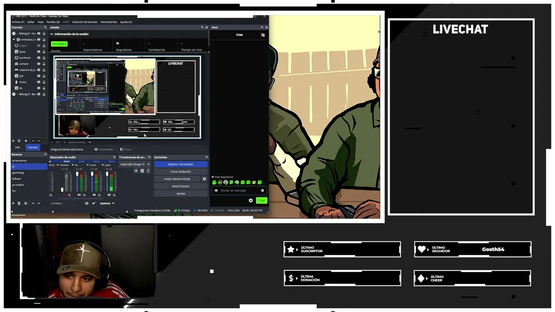Toggle visibility of spoti source
Image resolution: width=555 pixels, height=312 pixels.
39,52
